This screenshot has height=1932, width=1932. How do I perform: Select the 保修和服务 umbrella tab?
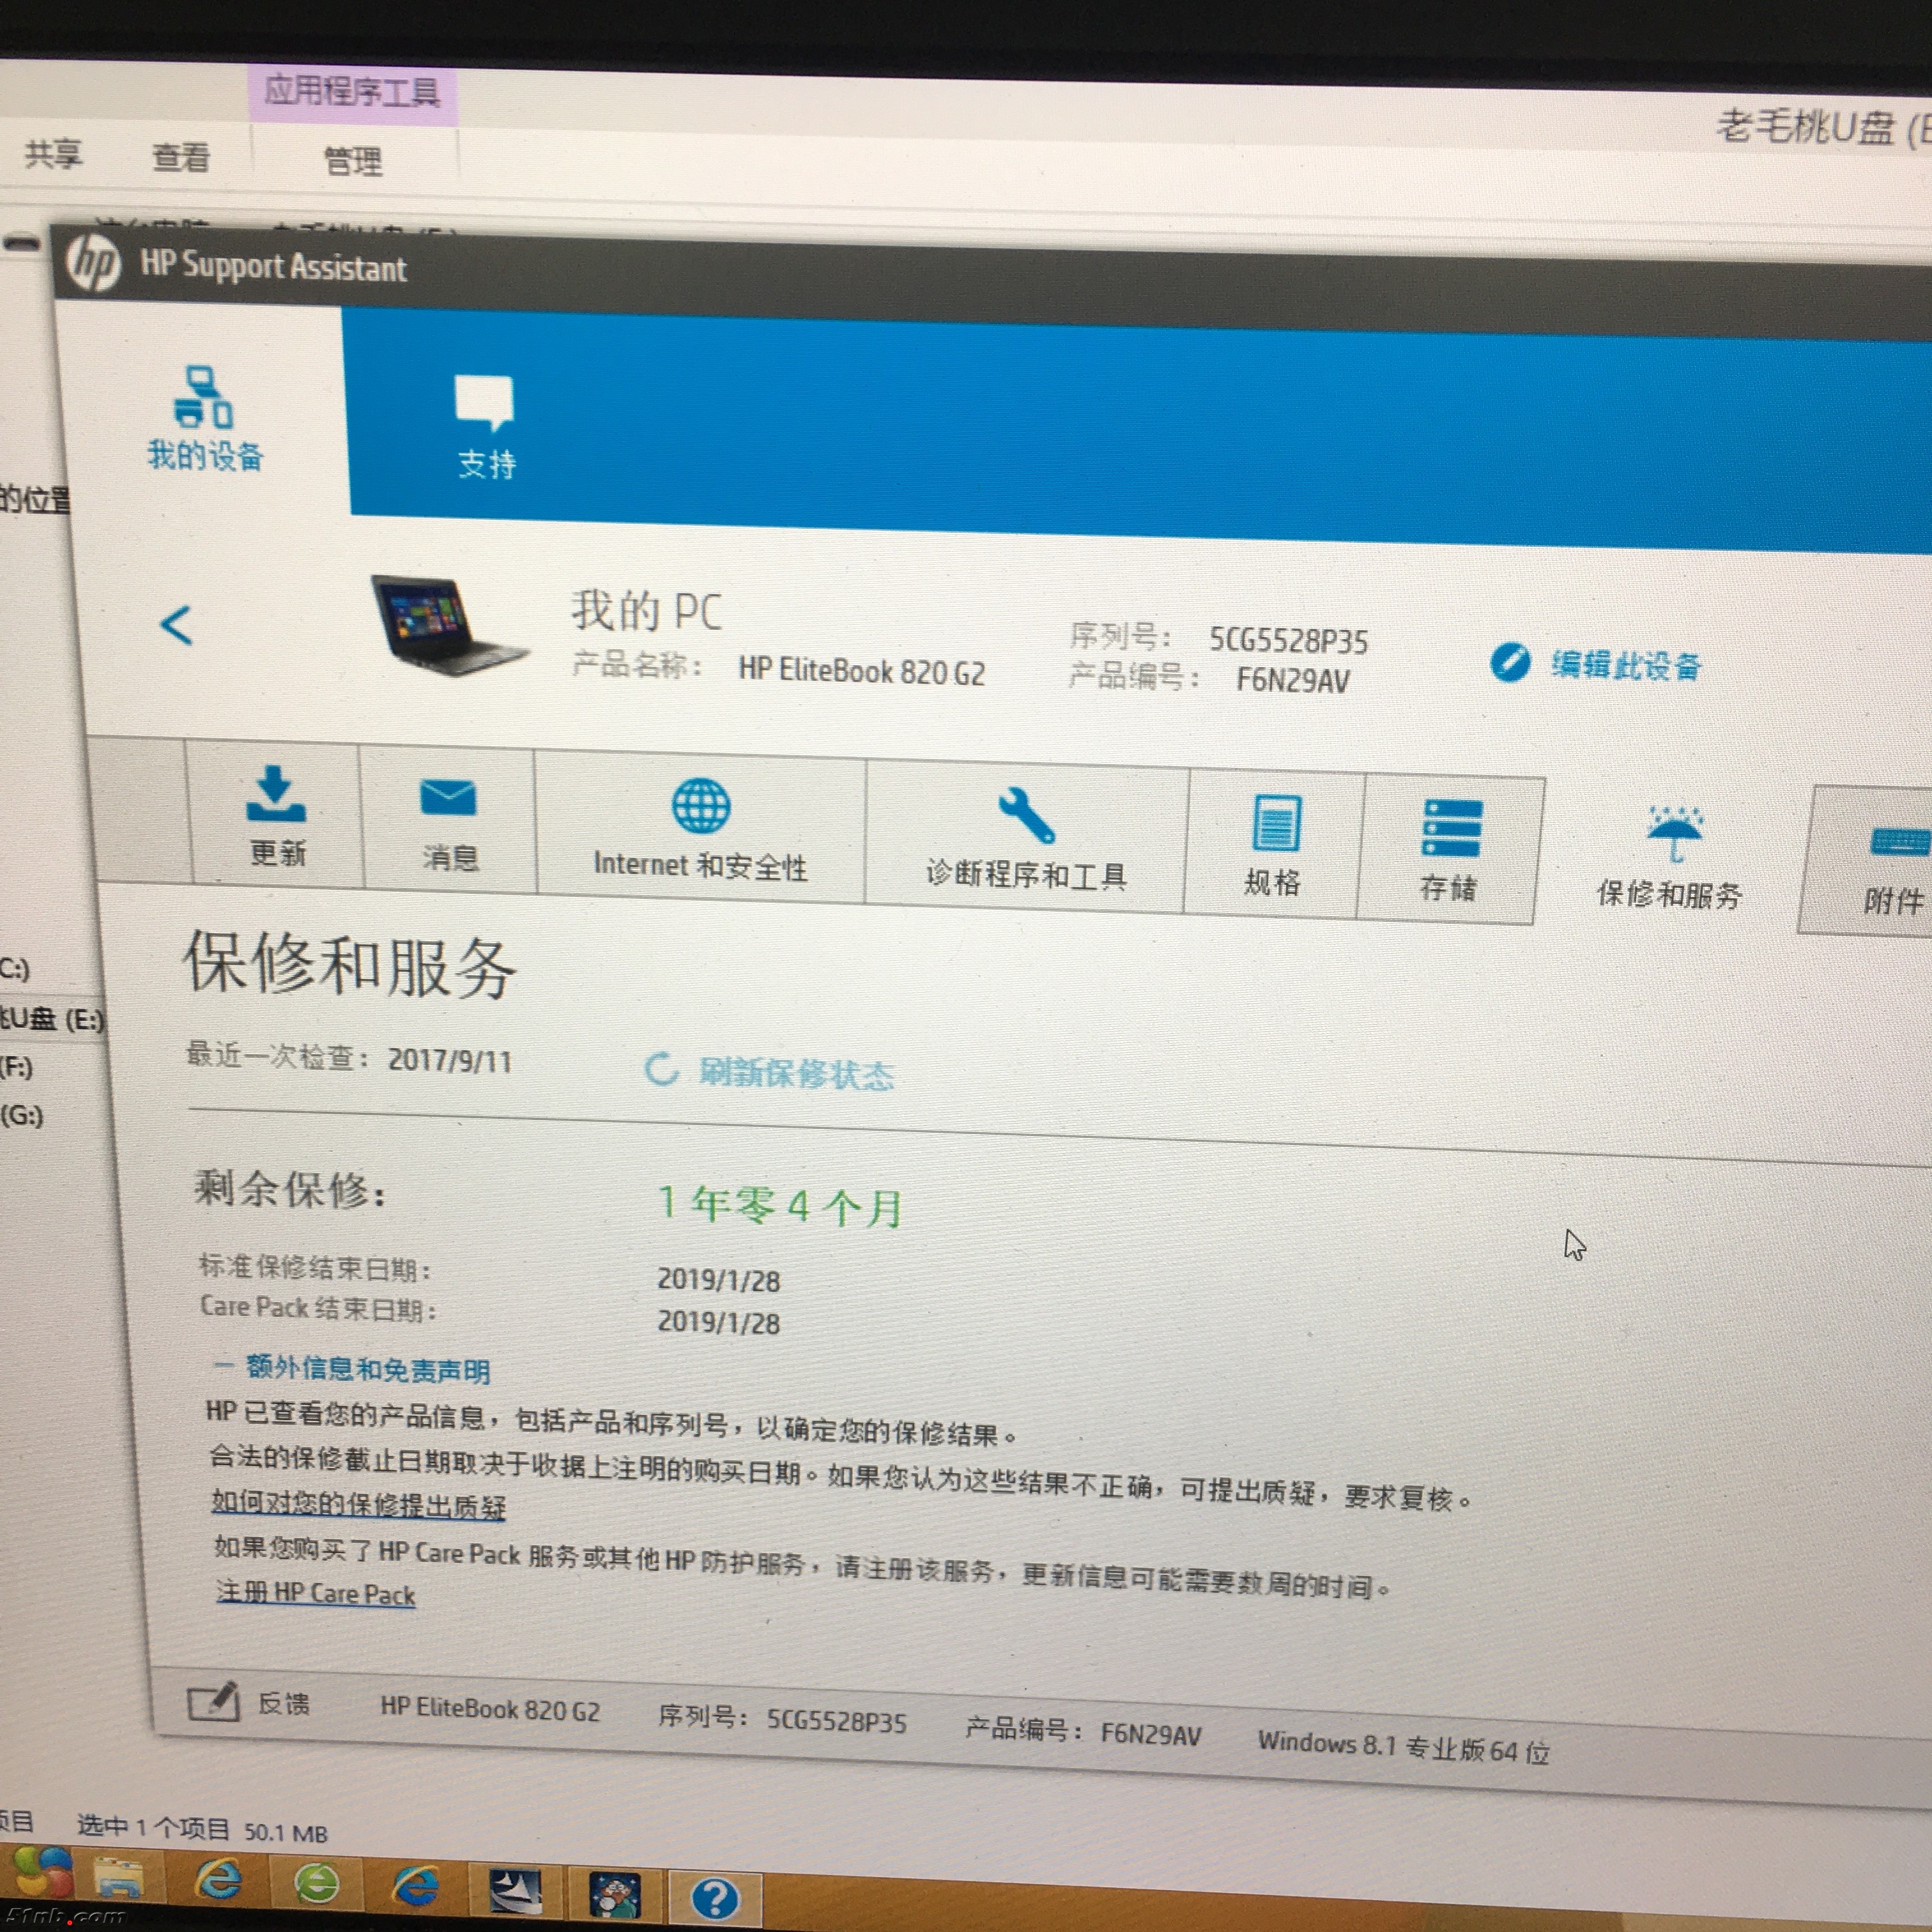coord(1670,858)
